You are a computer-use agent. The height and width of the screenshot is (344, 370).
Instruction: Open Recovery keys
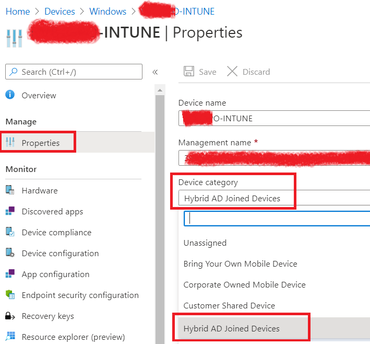coord(47,316)
